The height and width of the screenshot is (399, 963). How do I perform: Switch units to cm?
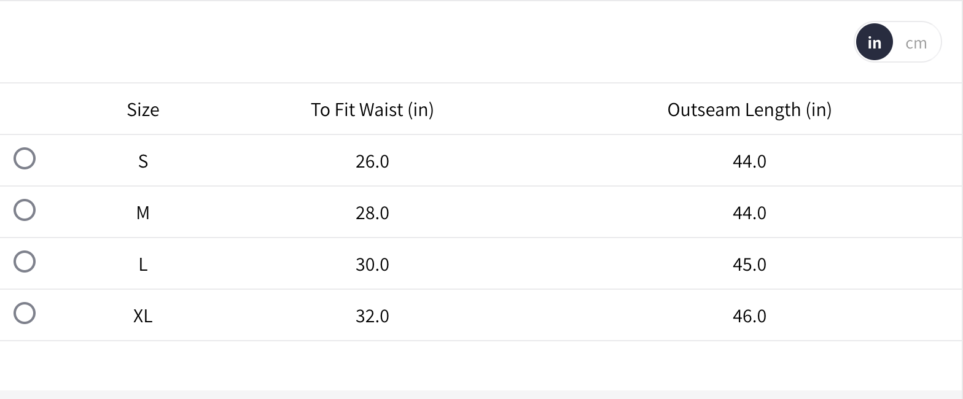click(x=916, y=43)
